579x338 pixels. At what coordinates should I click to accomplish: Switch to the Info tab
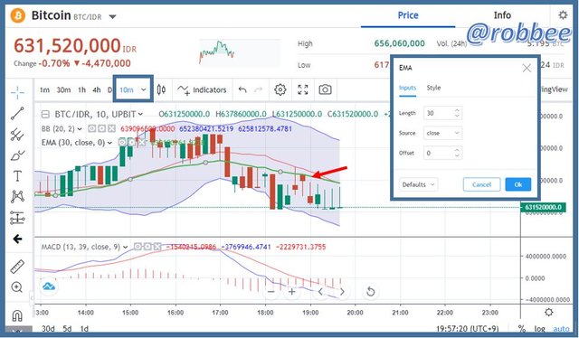click(x=502, y=15)
